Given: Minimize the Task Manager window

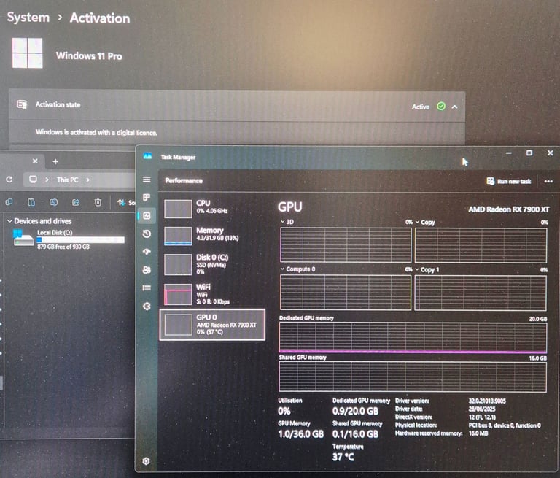Looking at the screenshot, I should (508, 153).
